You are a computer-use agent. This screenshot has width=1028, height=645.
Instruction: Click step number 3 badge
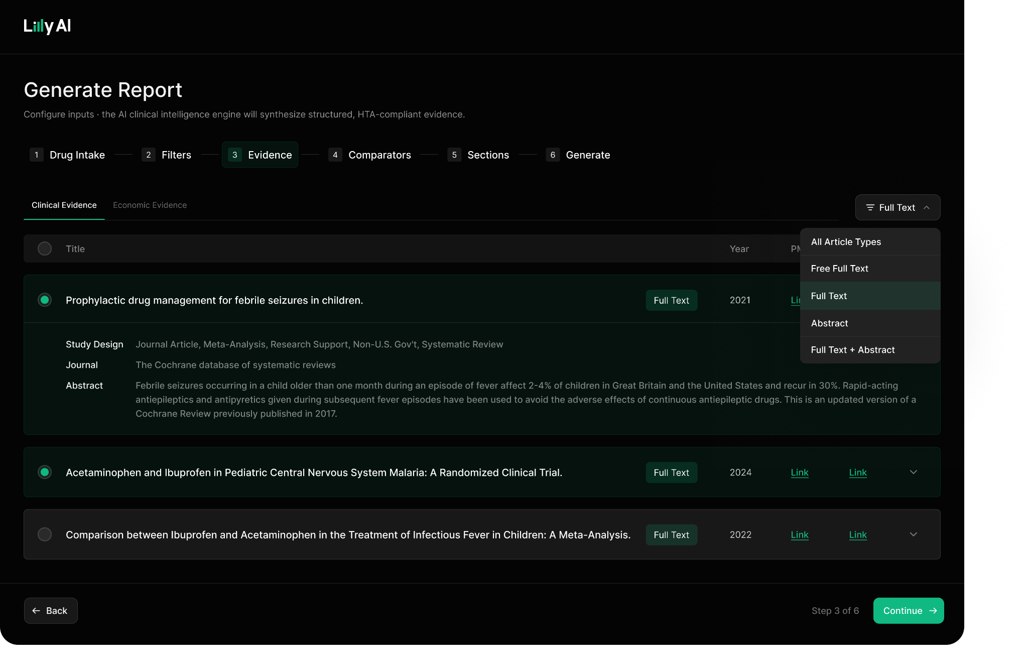[x=235, y=155]
